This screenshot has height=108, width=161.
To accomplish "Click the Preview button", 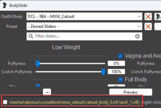I will 131,92.
